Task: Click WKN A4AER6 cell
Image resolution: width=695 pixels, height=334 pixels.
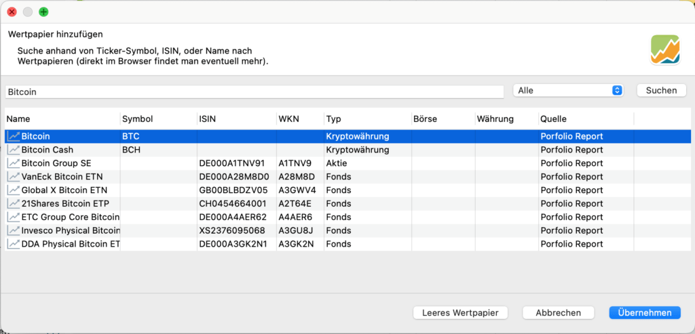Action: [296, 217]
